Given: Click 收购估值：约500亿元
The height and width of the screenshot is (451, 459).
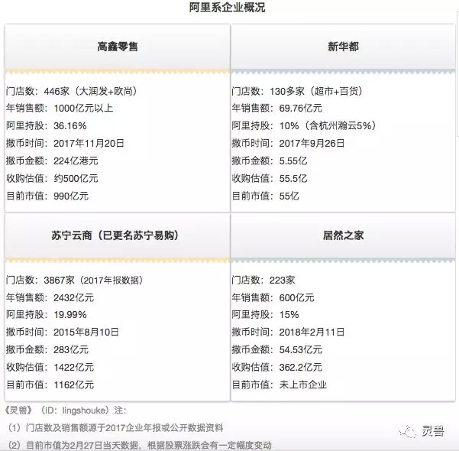Looking at the screenshot, I should tap(52, 178).
